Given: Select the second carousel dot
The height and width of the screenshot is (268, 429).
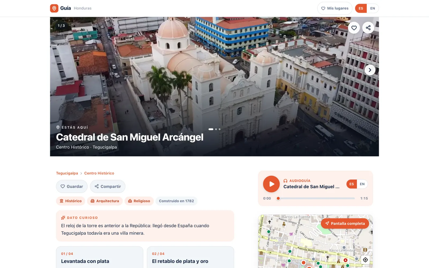Looking at the screenshot, I should pyautogui.click(x=216, y=129).
